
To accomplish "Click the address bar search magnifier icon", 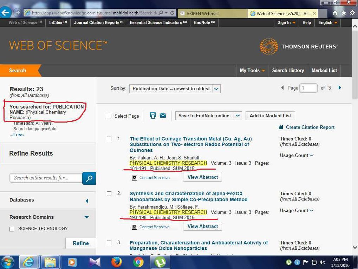I will tap(161, 13).
